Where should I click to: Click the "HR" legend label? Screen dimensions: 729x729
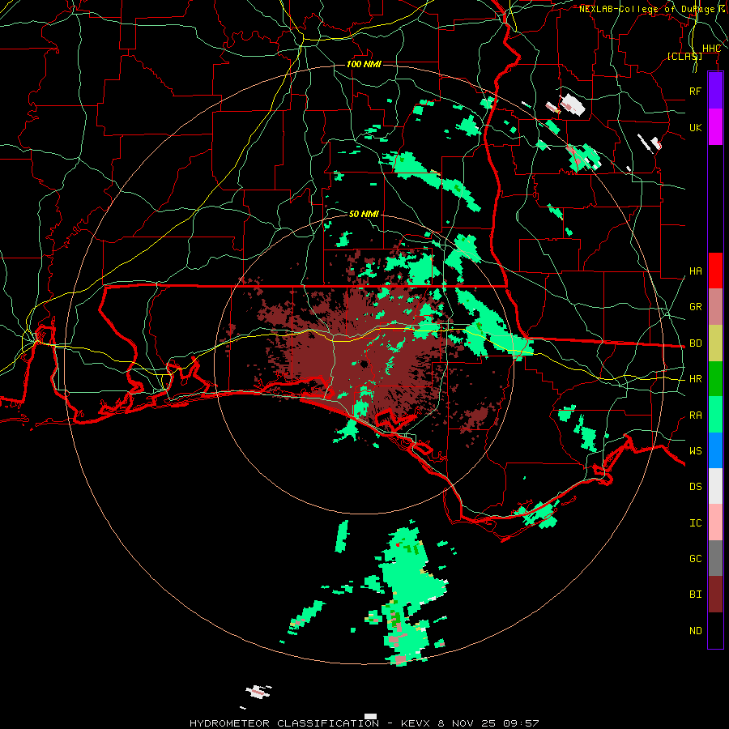pos(695,379)
